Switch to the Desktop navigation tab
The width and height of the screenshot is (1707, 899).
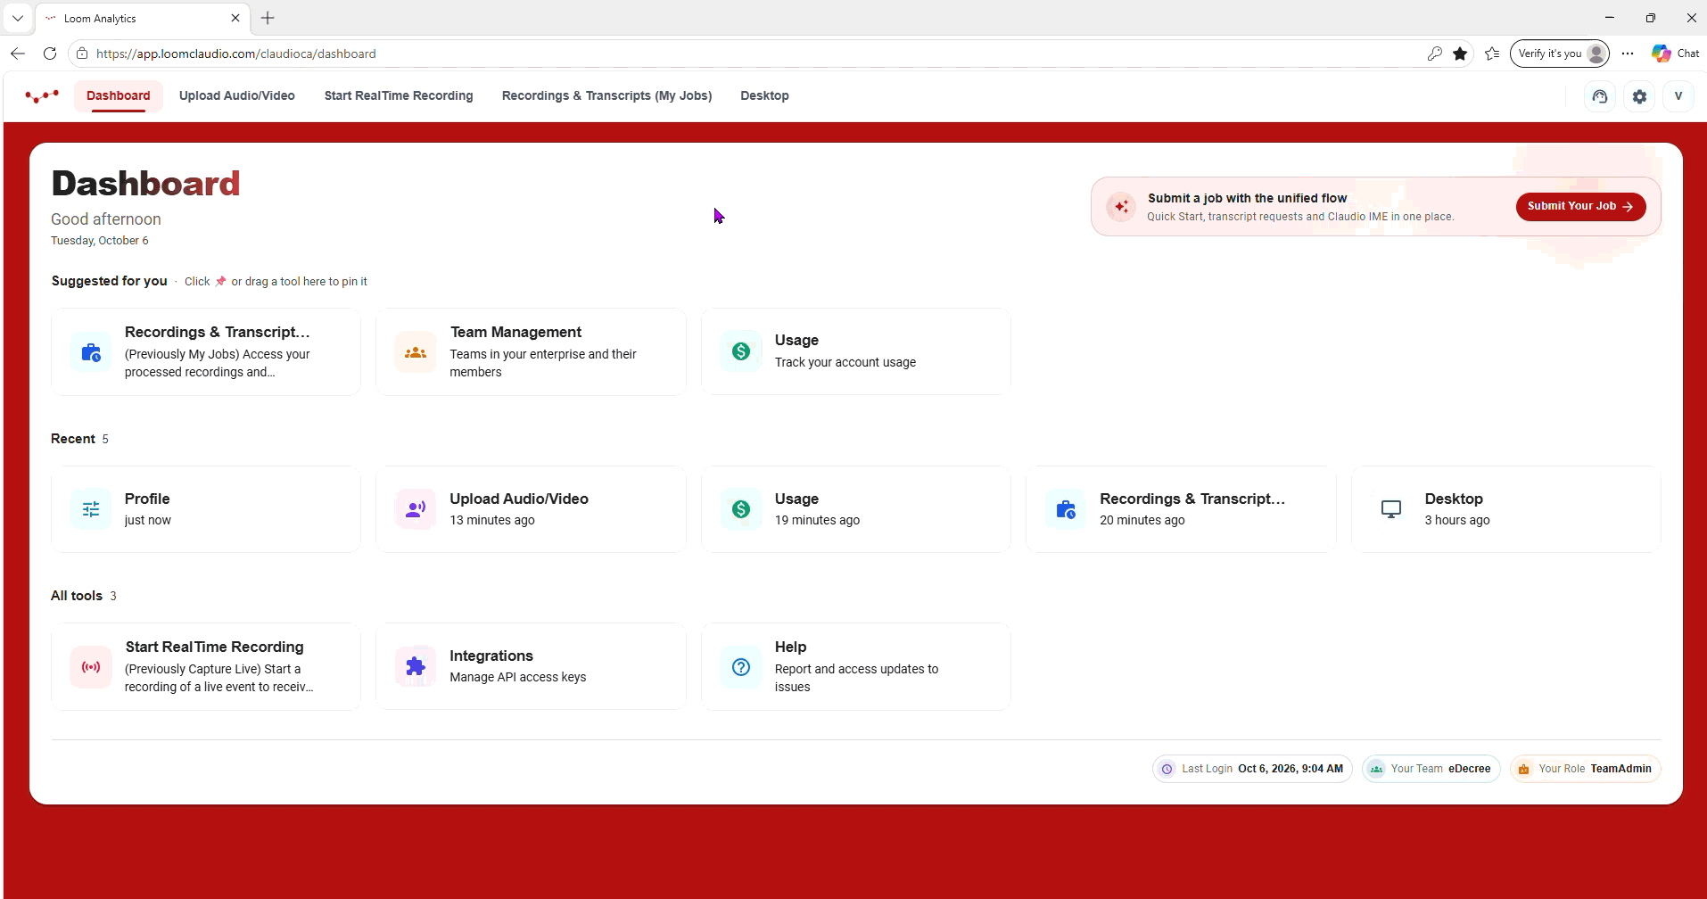[764, 95]
